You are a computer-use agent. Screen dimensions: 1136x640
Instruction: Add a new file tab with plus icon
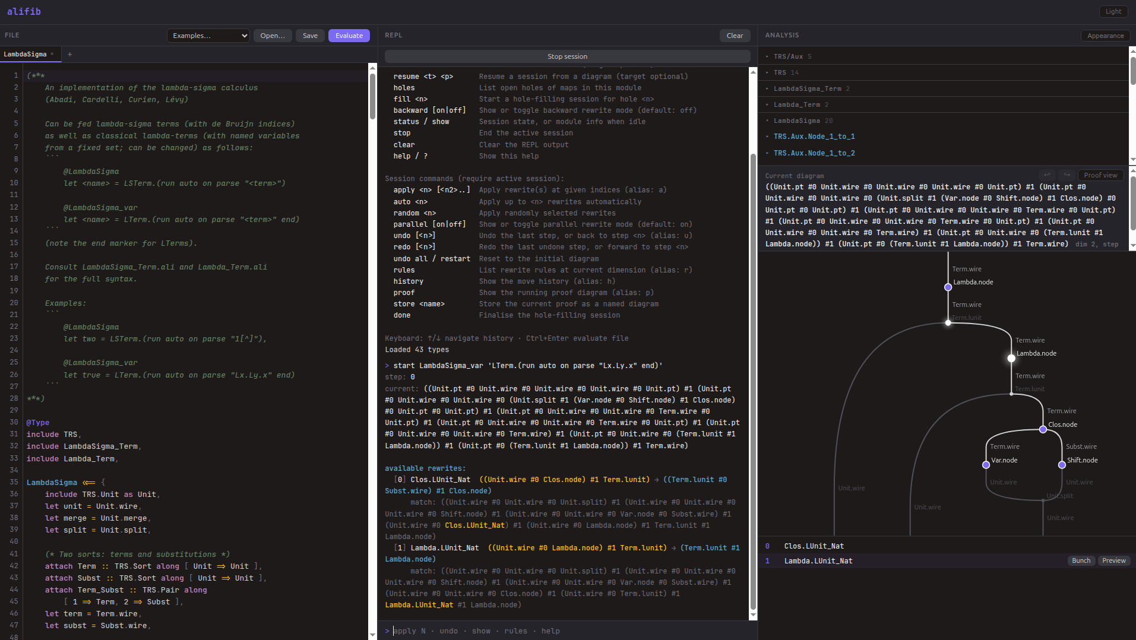69,54
